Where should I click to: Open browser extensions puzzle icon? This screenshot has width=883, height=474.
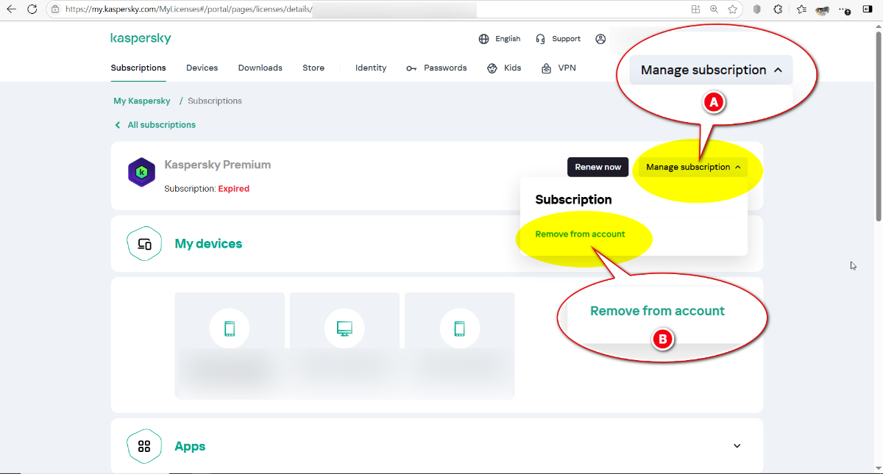(x=778, y=10)
